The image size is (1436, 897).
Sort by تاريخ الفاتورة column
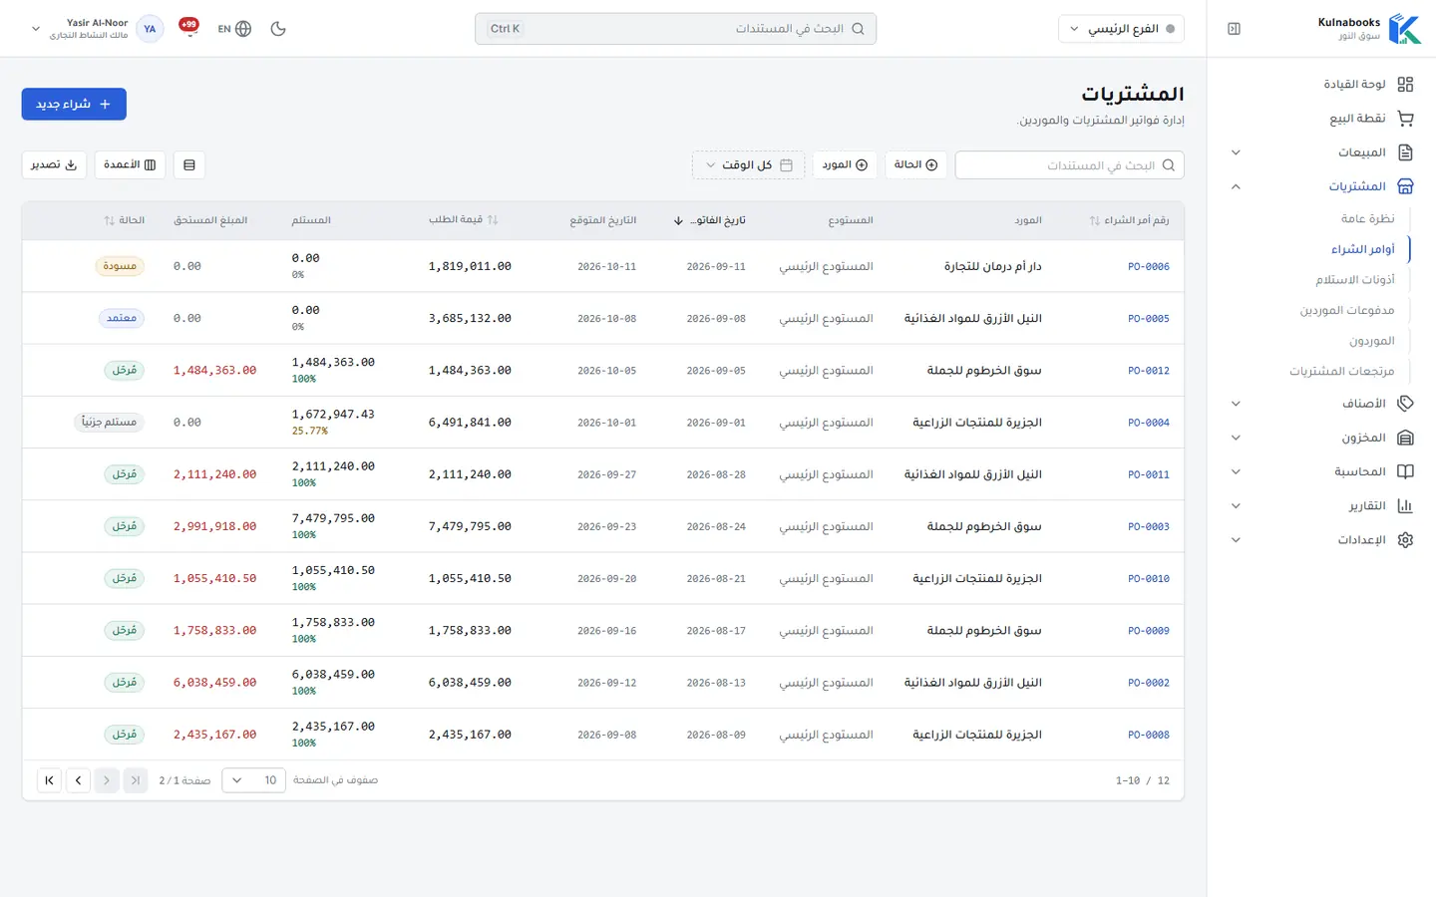tap(709, 220)
